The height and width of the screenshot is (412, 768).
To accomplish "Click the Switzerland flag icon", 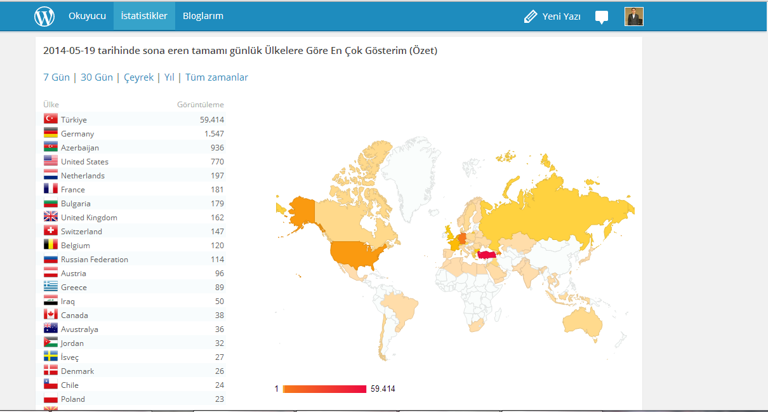I will pyautogui.click(x=51, y=231).
